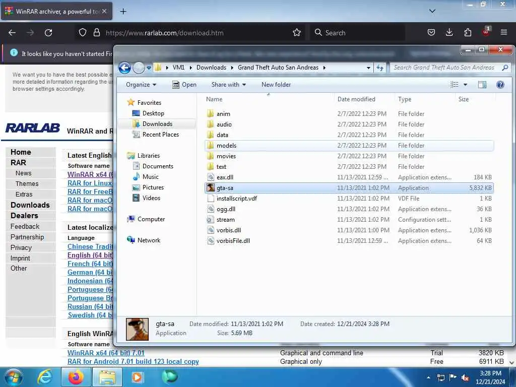Select Favorites in the navigation pane
This screenshot has height=387, width=516.
(x=144, y=103)
